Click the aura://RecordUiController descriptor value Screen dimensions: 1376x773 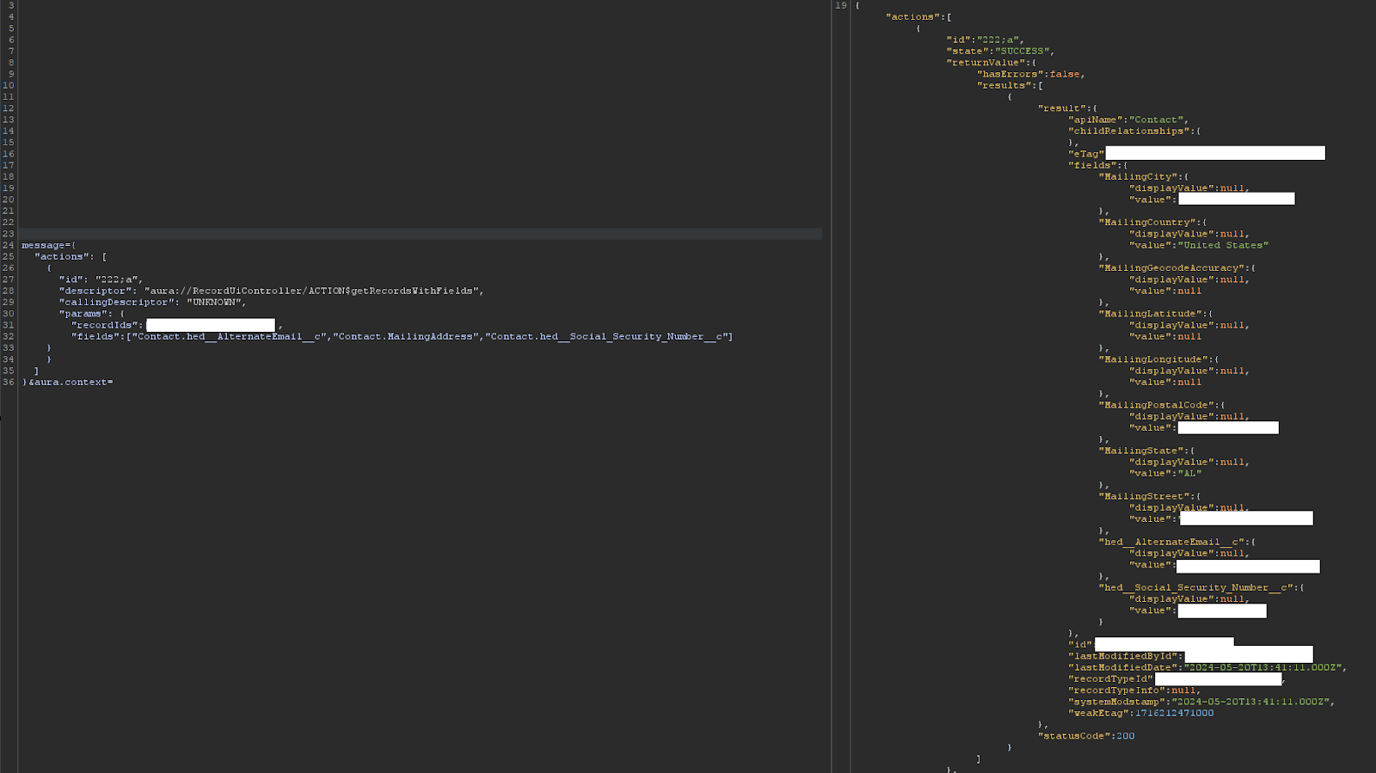pyautogui.click(x=310, y=291)
